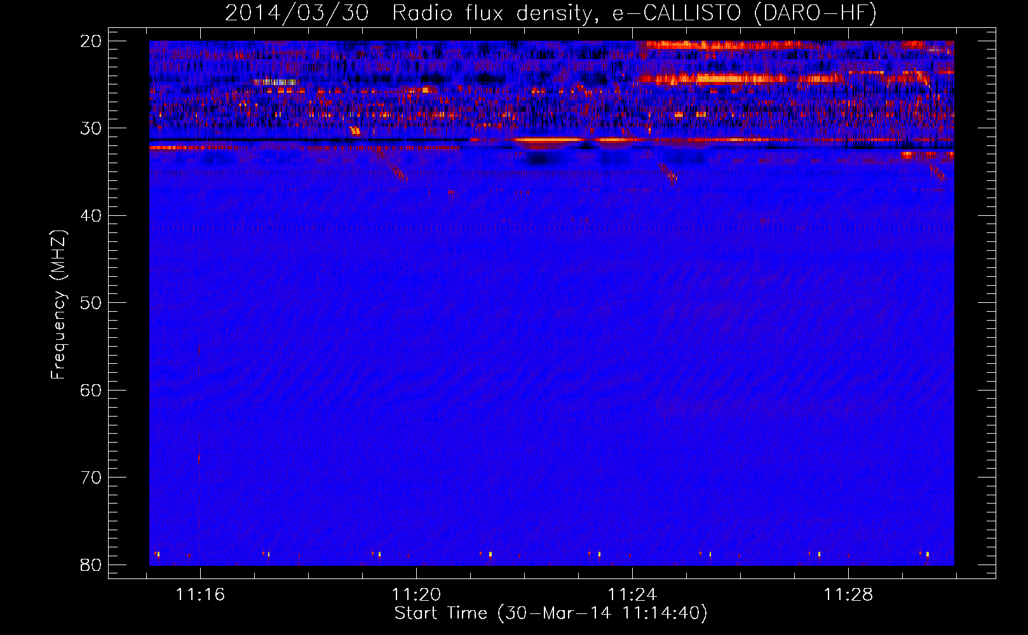1028x635 pixels.
Task: Click the plot title '2014/03/30 Radio flux density'
Action: pos(551,13)
